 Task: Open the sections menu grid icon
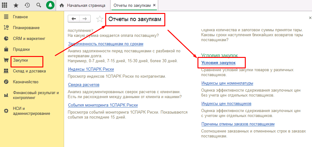coord(5,5)
